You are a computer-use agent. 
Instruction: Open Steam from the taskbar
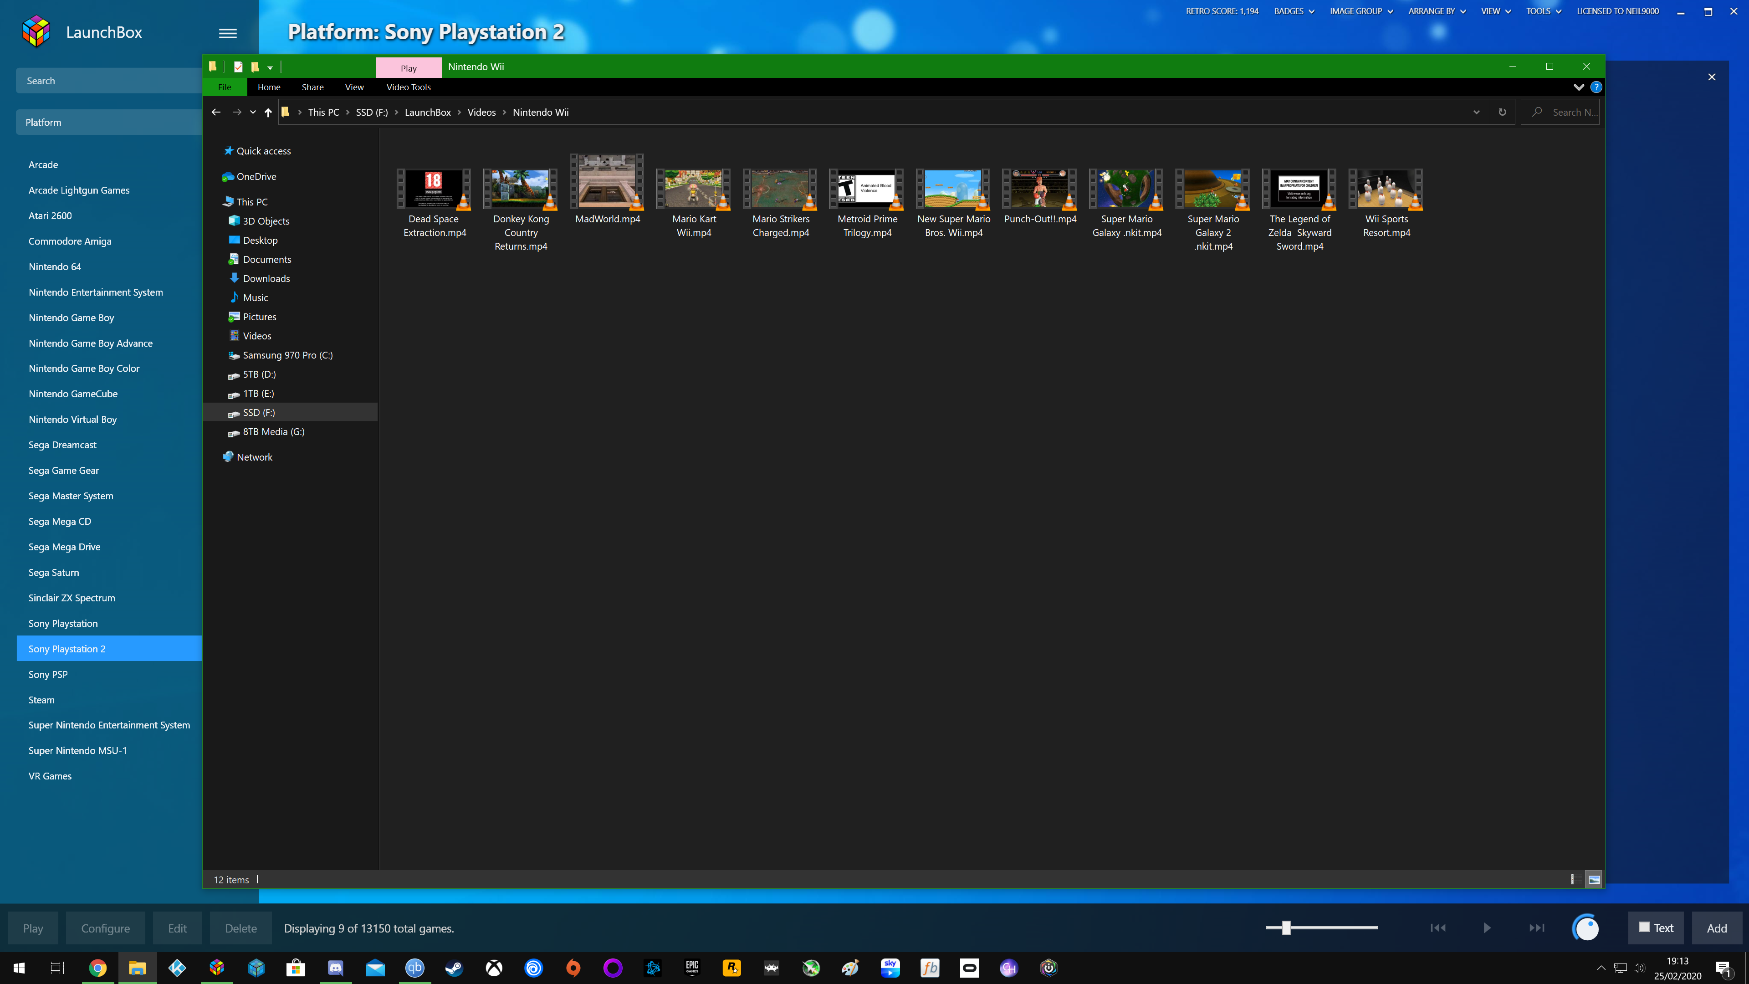pyautogui.click(x=454, y=968)
